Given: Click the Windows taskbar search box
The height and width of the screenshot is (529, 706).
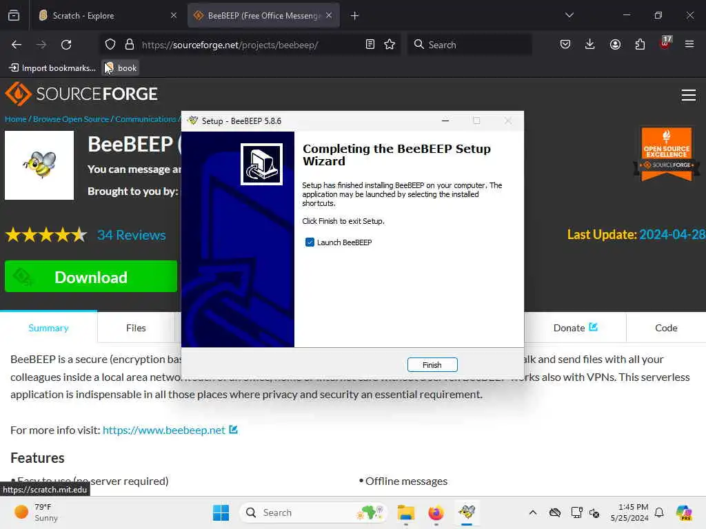Looking at the screenshot, I should [x=314, y=512].
